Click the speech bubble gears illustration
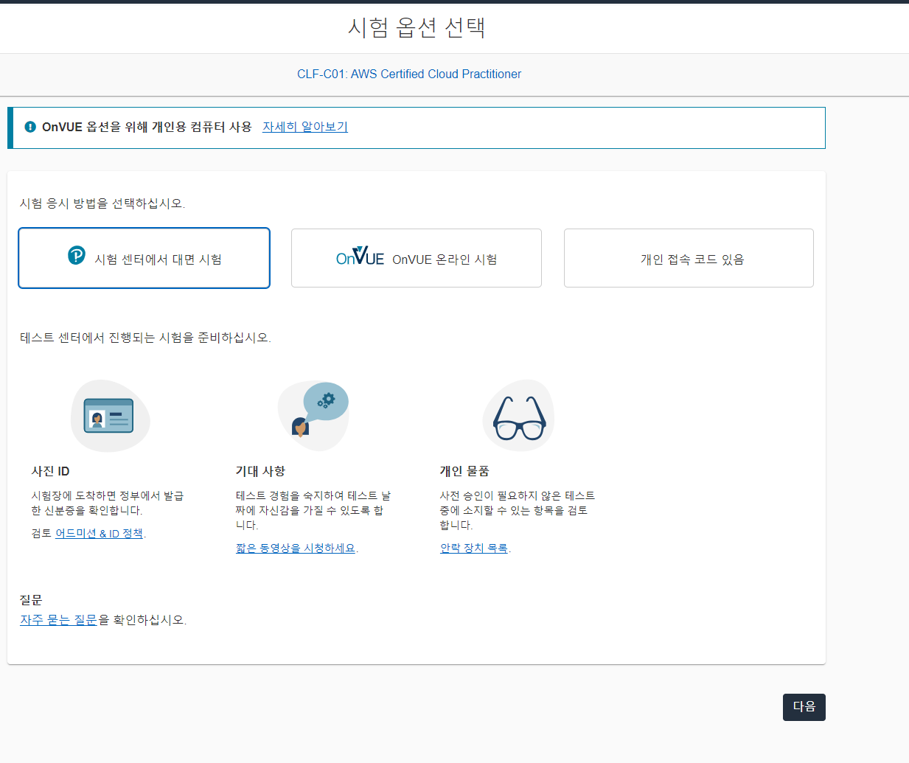This screenshot has height=763, width=909. (x=313, y=416)
